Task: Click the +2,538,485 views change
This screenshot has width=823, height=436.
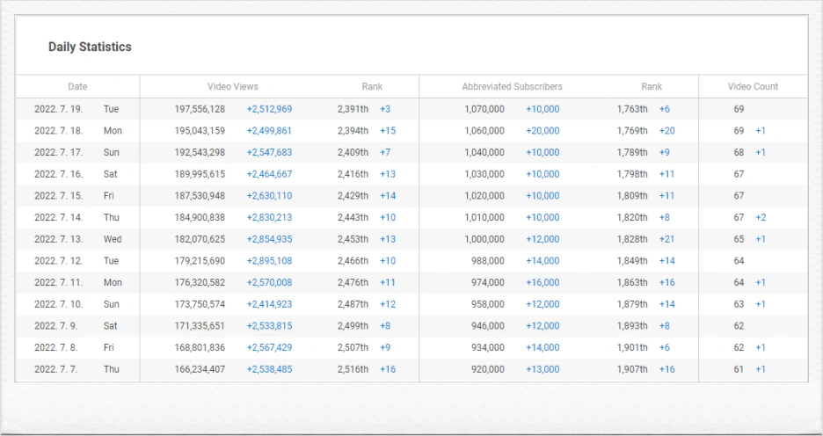Action: click(x=269, y=369)
